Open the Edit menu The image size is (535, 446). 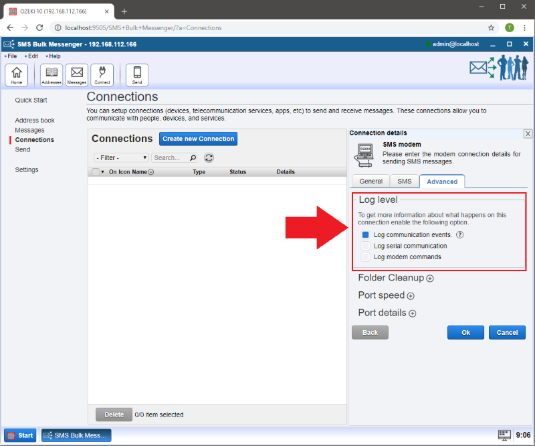coord(32,56)
